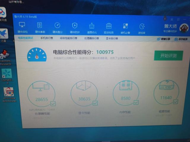Viewport: 190px width, 142px height.
Task: Uncheck the 处理器性能 test checkbox
Action: point(53,104)
